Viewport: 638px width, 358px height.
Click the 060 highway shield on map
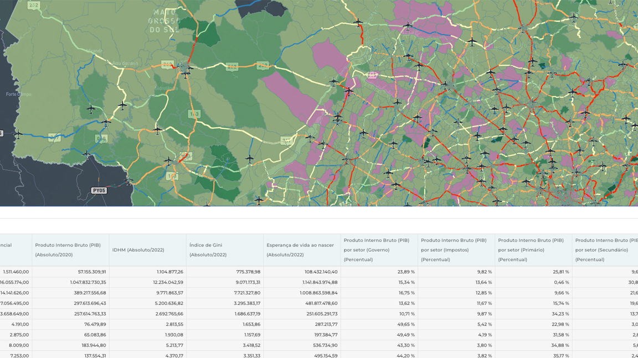click(100, 139)
